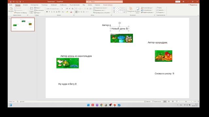Viewport: 209px width, 117px height.
Task: Increase font size with the larger A icon
Action: click(67, 9)
